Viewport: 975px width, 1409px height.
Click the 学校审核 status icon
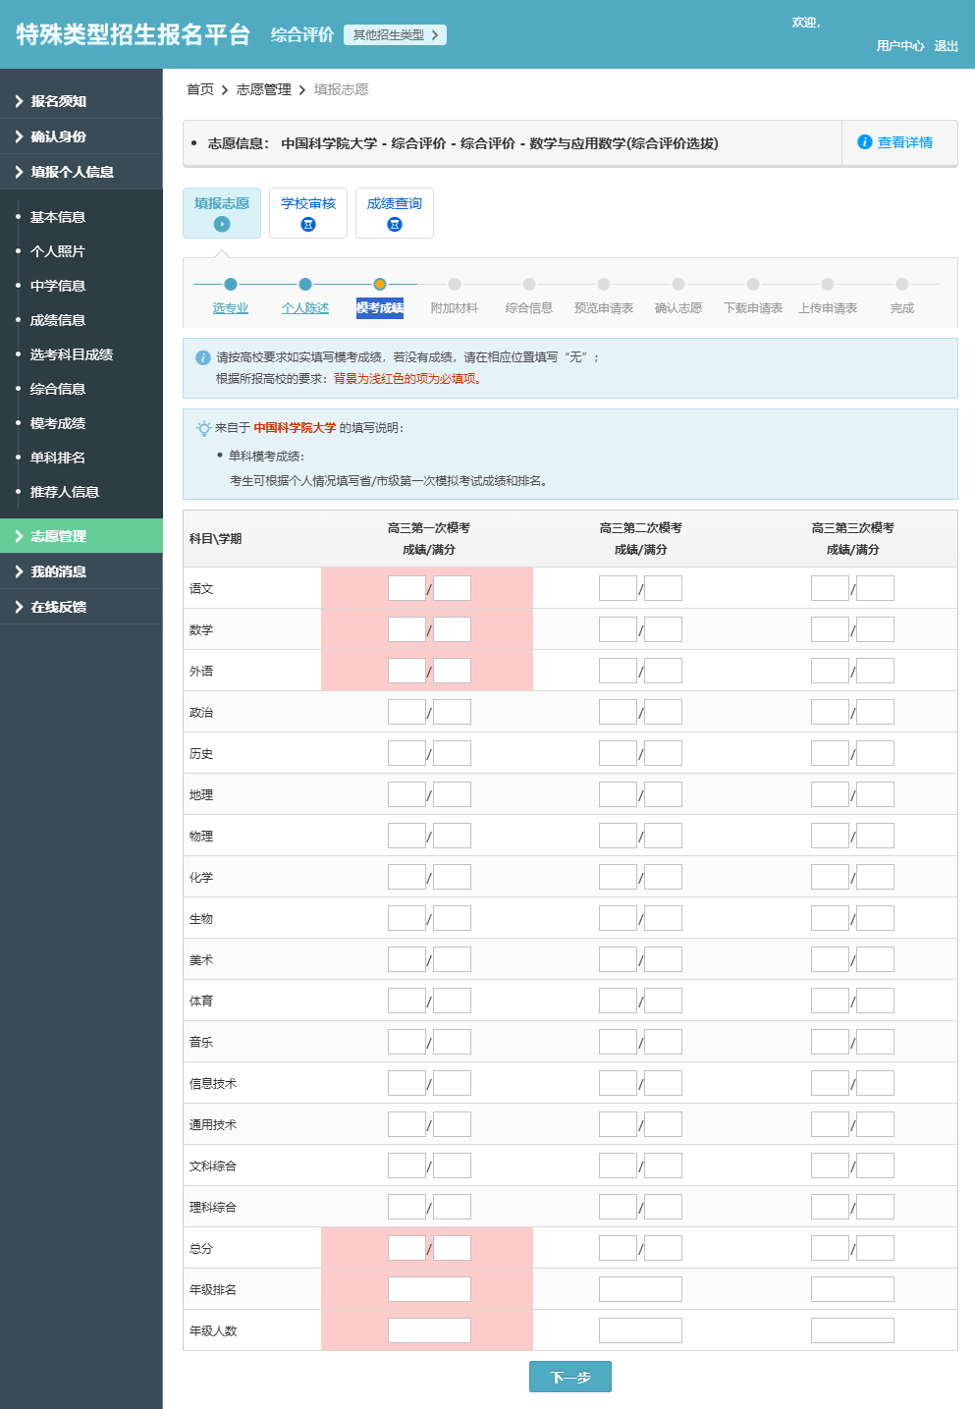tap(307, 224)
